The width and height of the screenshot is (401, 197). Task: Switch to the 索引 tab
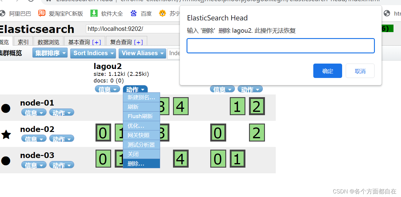(x=23, y=42)
